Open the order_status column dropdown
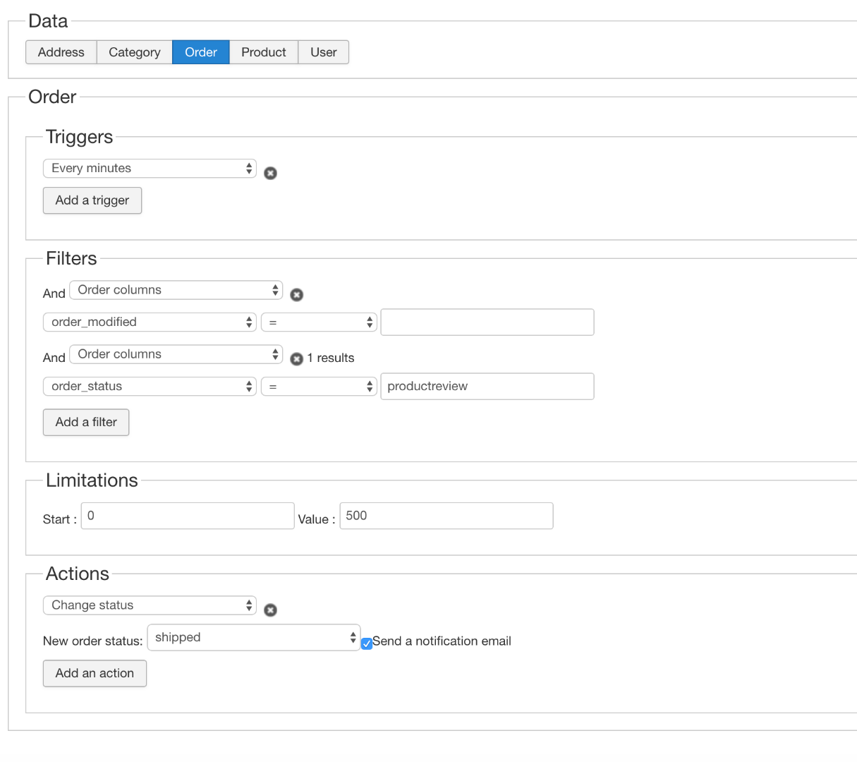This screenshot has height=762, width=857. (x=150, y=386)
